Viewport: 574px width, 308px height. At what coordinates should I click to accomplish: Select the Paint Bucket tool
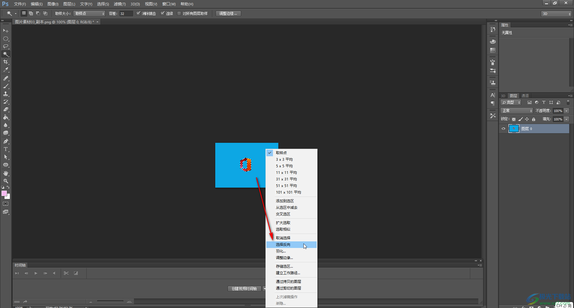point(6,117)
